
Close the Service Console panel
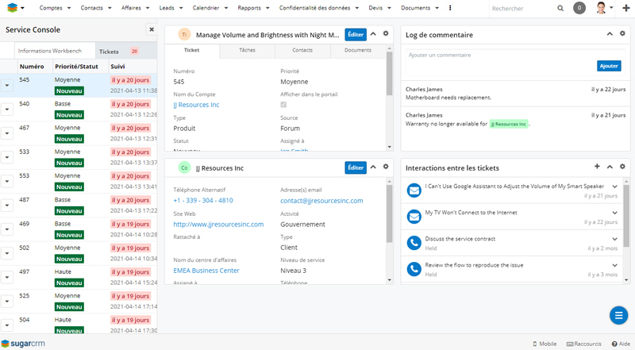[x=152, y=29]
